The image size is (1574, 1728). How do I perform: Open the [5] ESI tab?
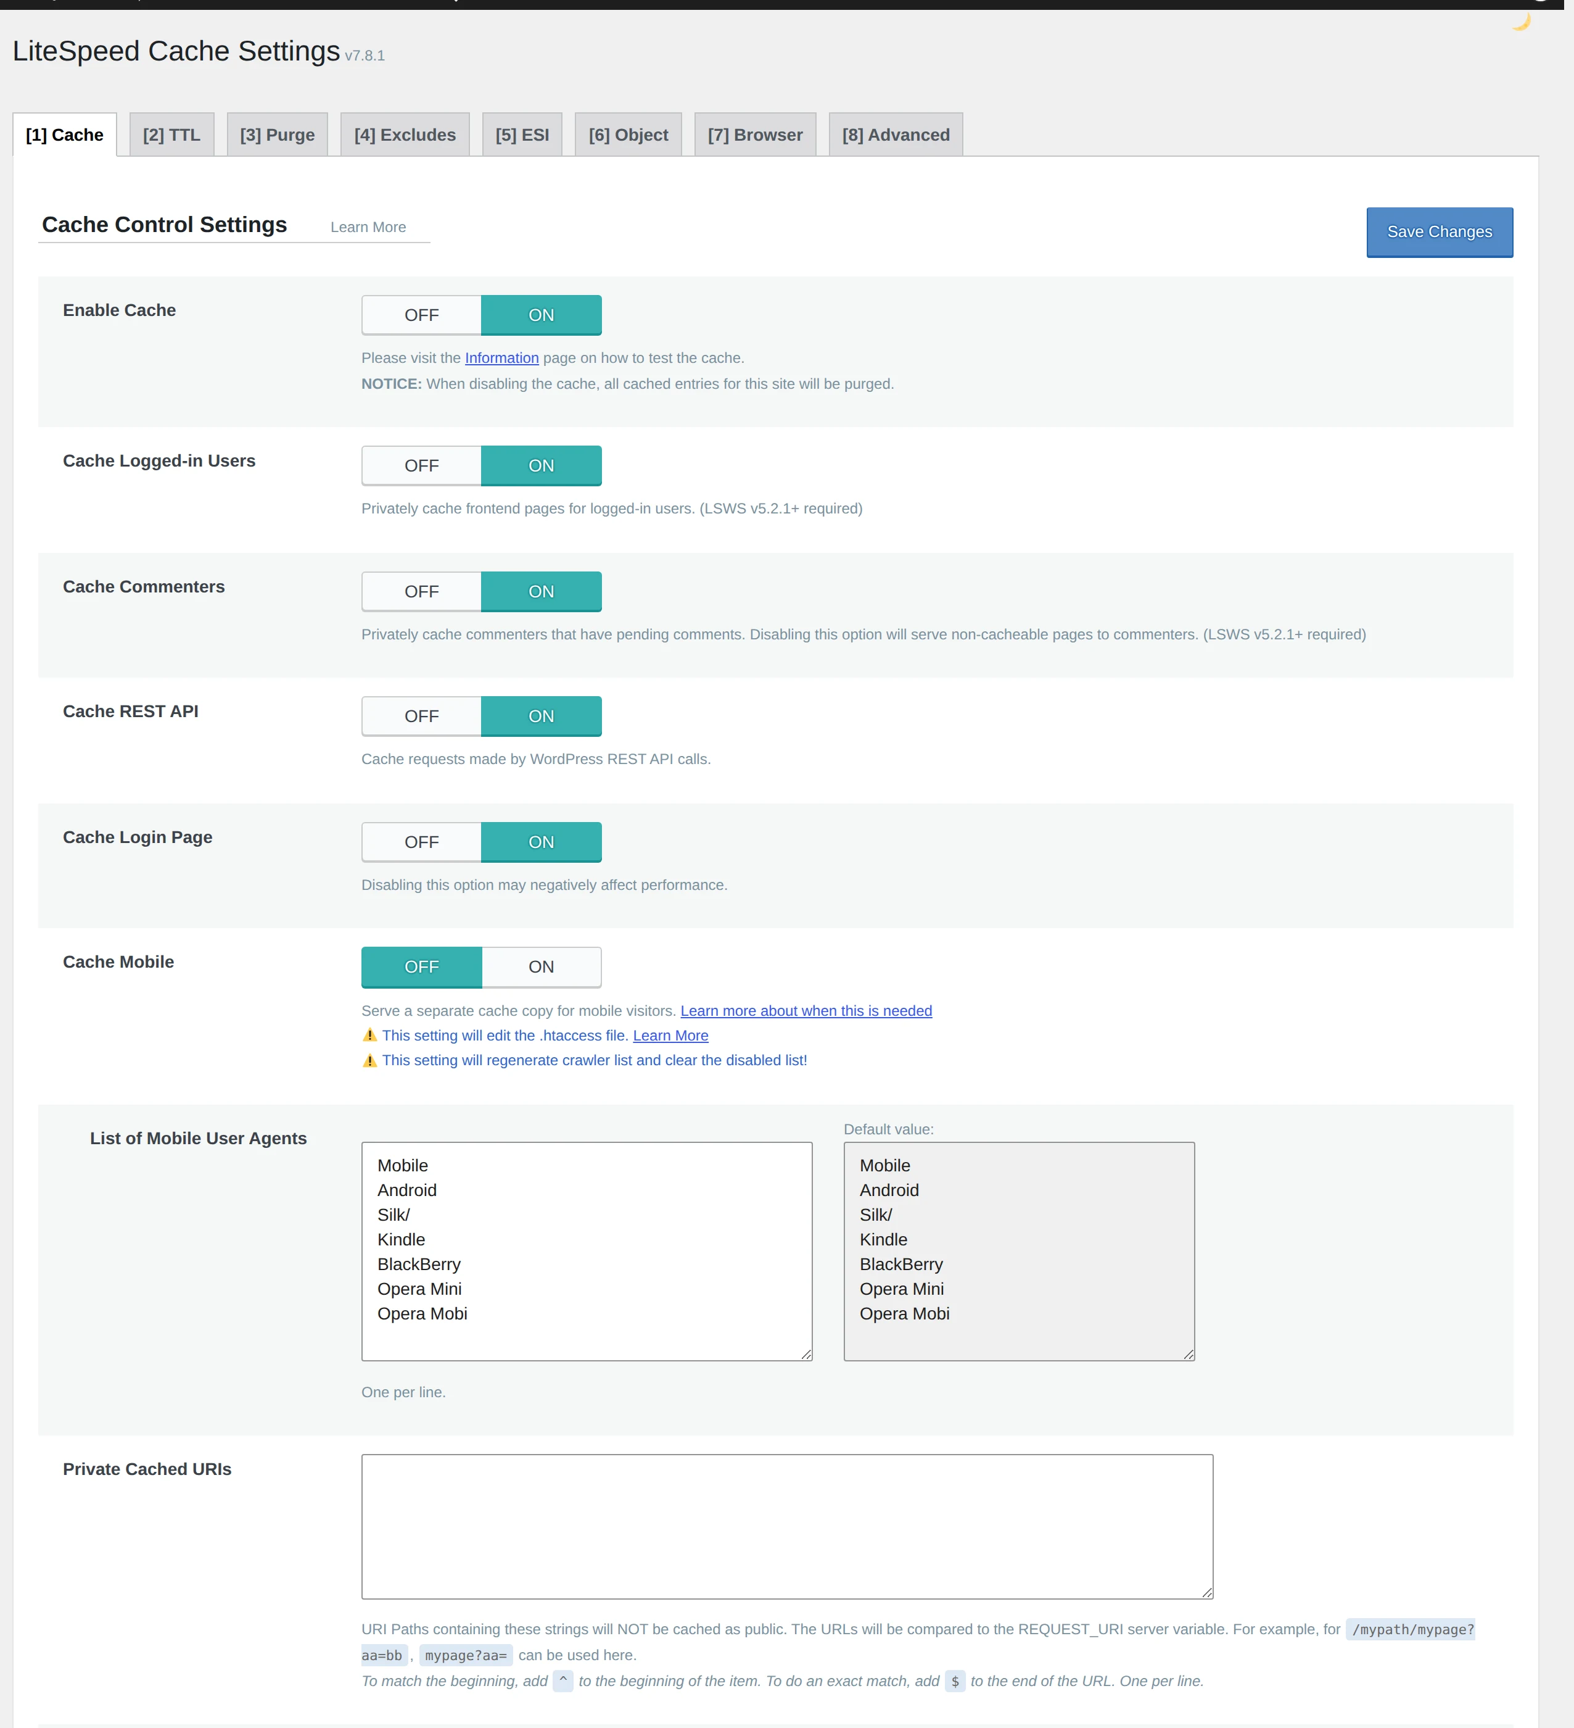[x=522, y=135]
